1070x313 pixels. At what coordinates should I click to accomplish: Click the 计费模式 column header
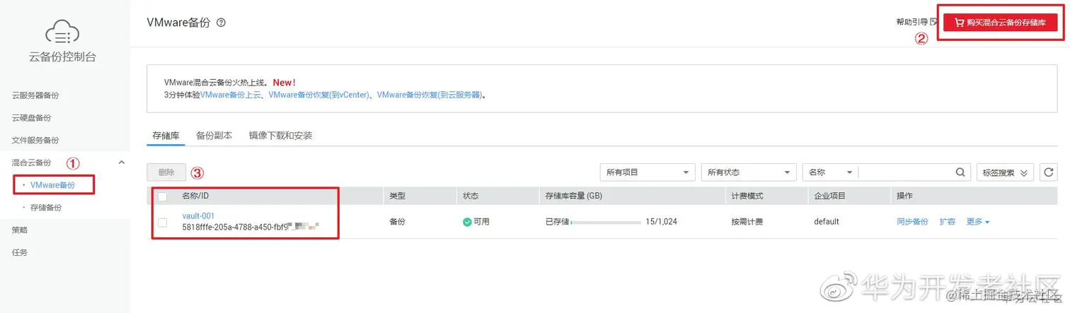(747, 196)
